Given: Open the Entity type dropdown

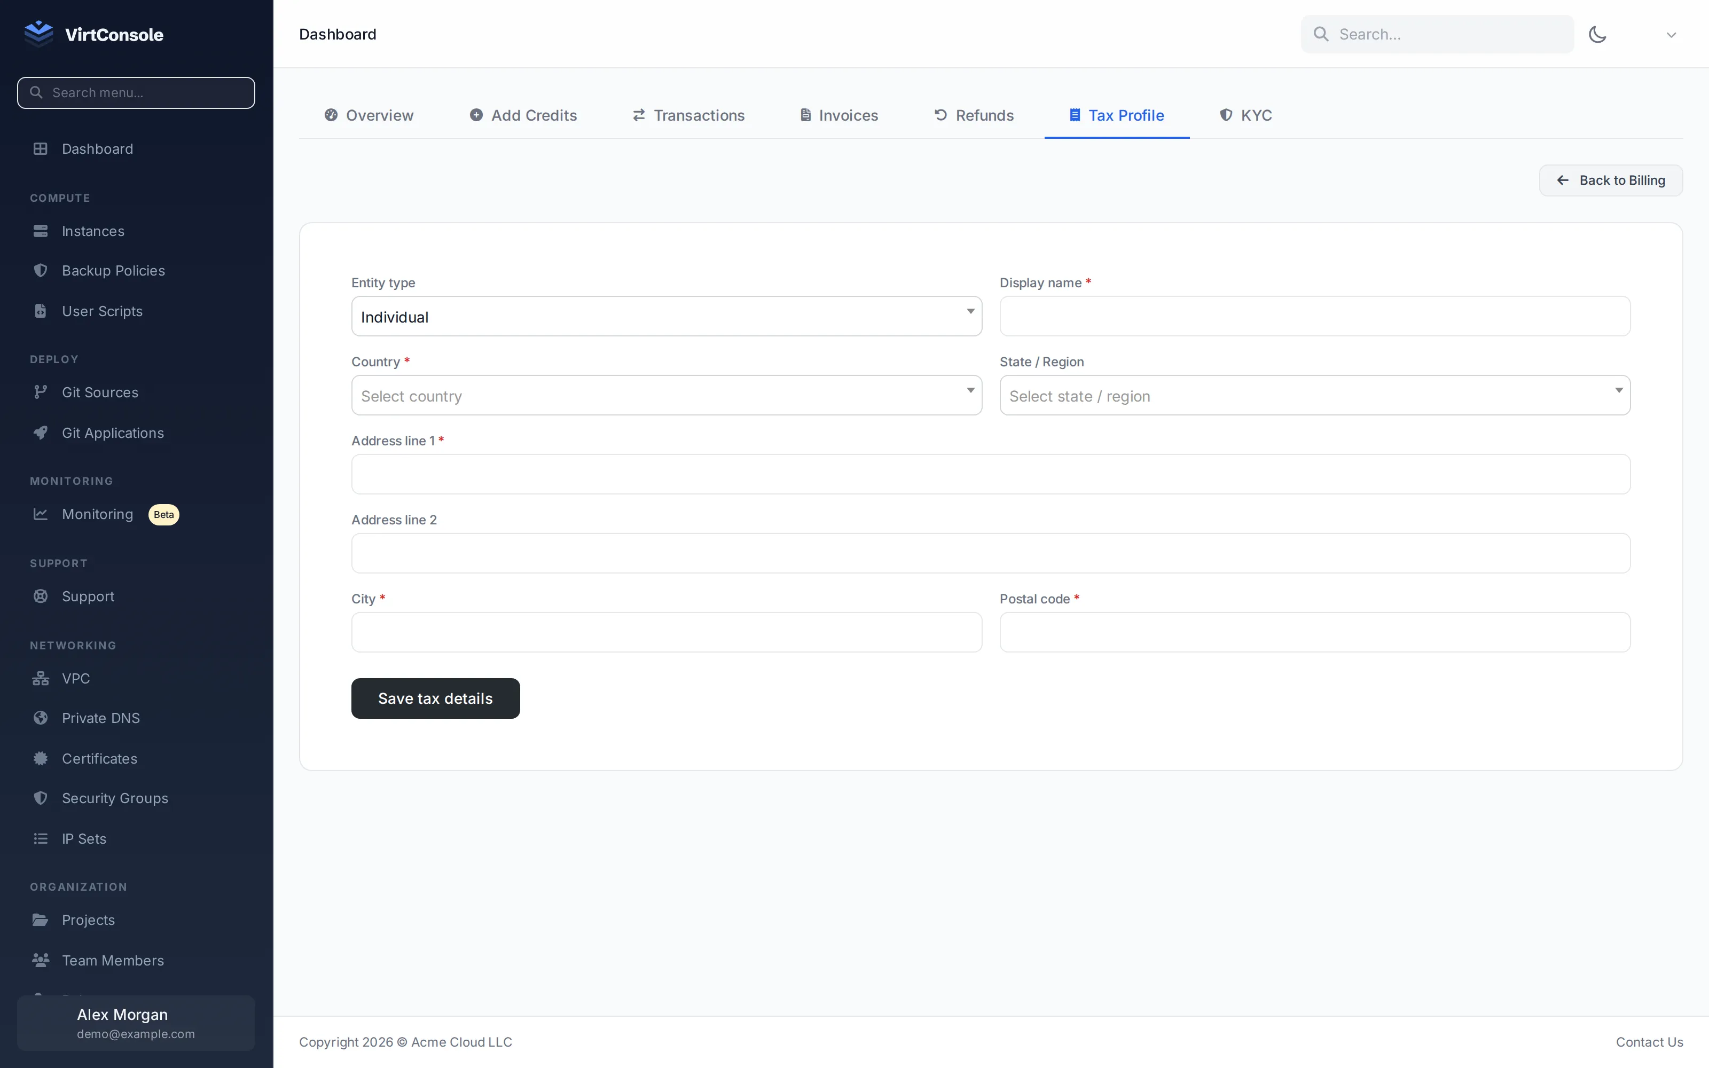Looking at the screenshot, I should [666, 317].
